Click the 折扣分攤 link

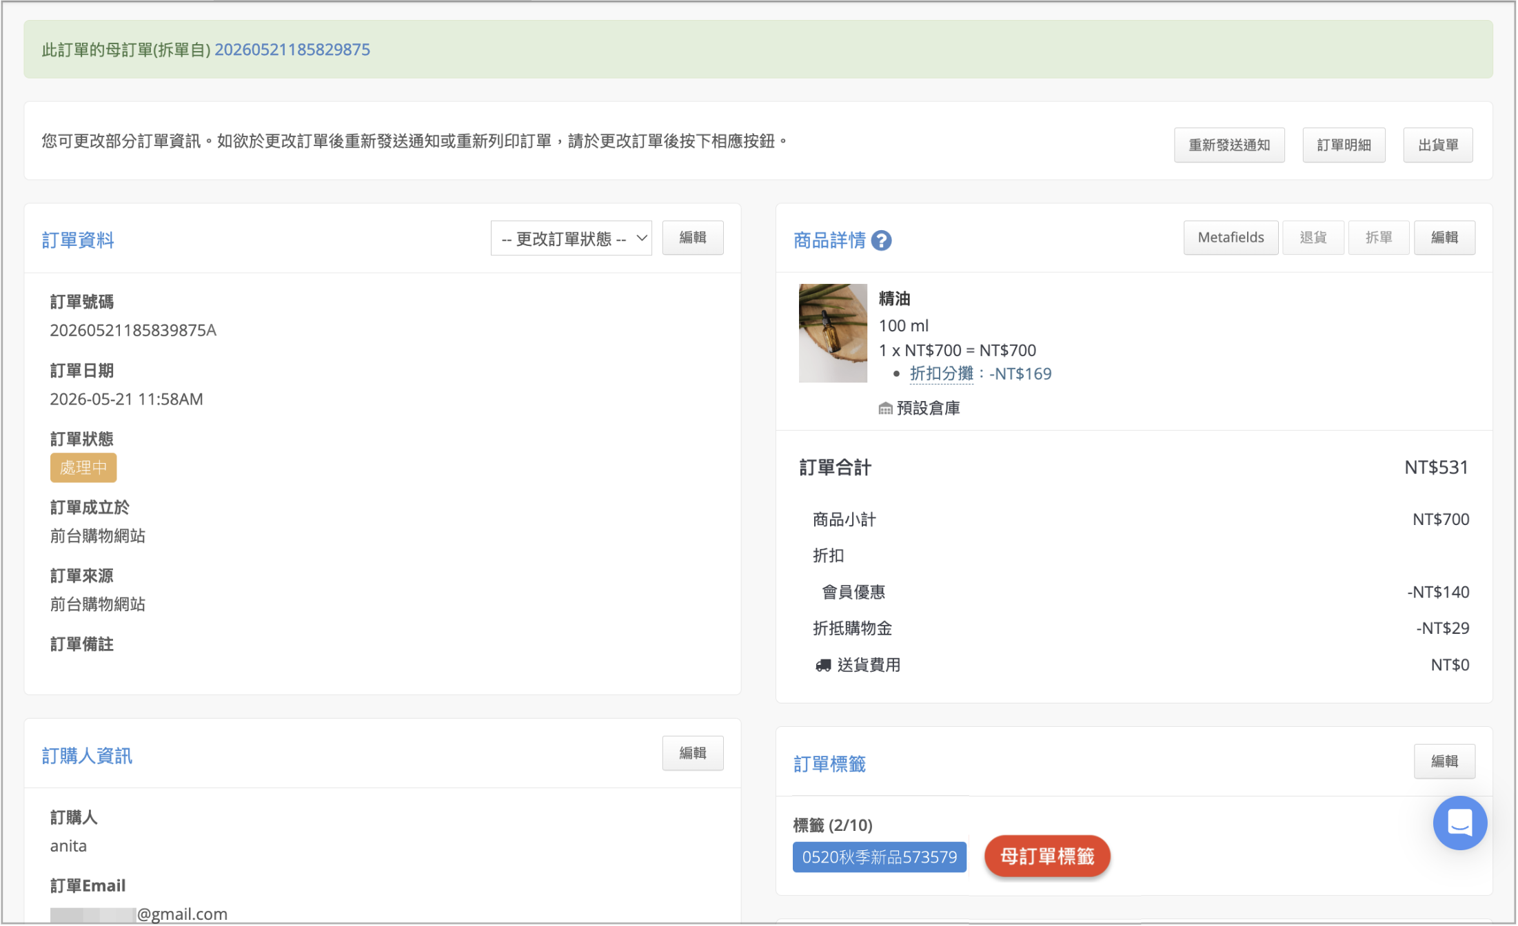[941, 373]
